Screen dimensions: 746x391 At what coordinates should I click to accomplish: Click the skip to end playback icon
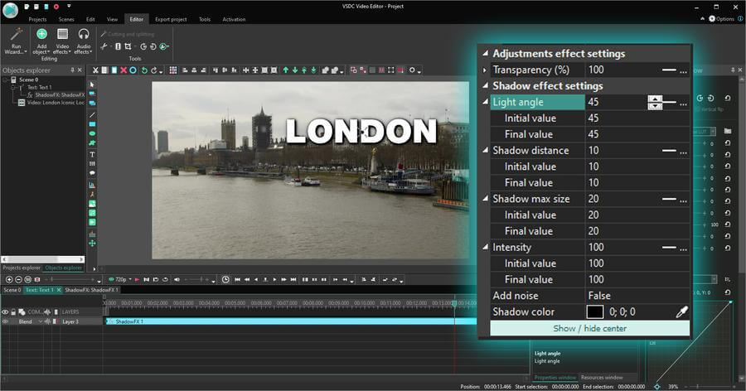point(293,280)
